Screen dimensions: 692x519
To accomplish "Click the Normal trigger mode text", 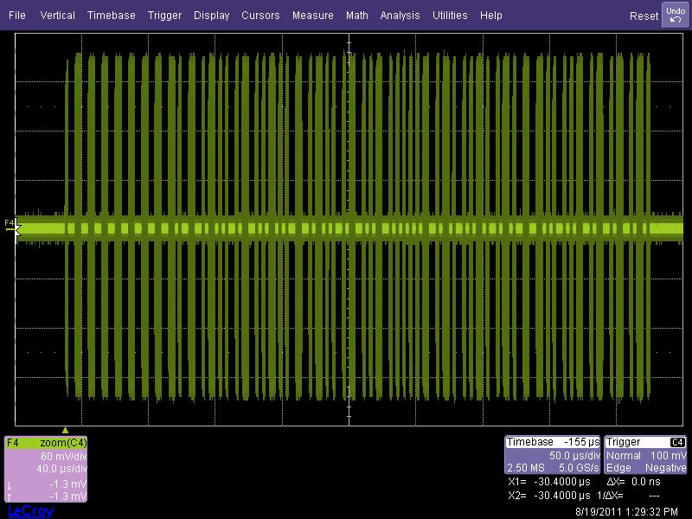I will (623, 456).
